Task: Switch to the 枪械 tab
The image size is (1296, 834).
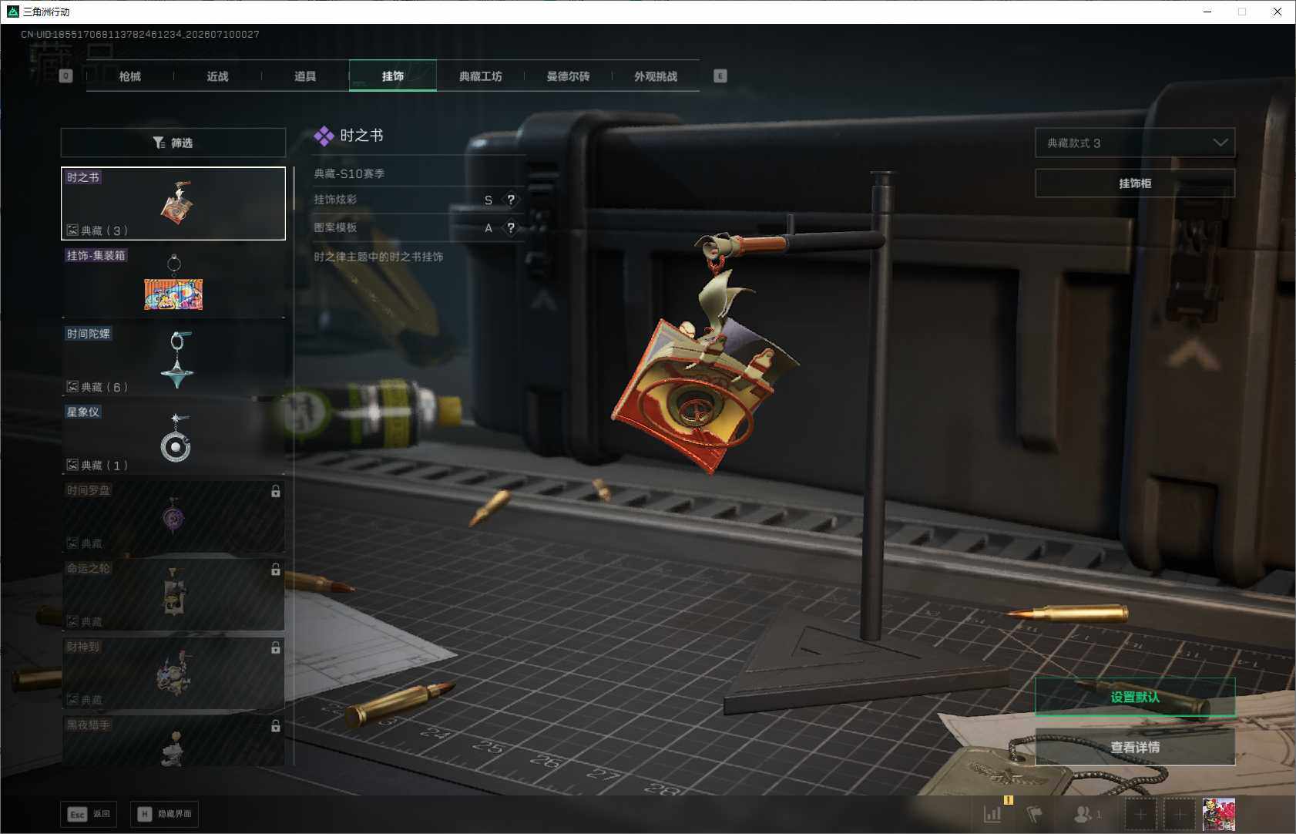Action: (130, 76)
